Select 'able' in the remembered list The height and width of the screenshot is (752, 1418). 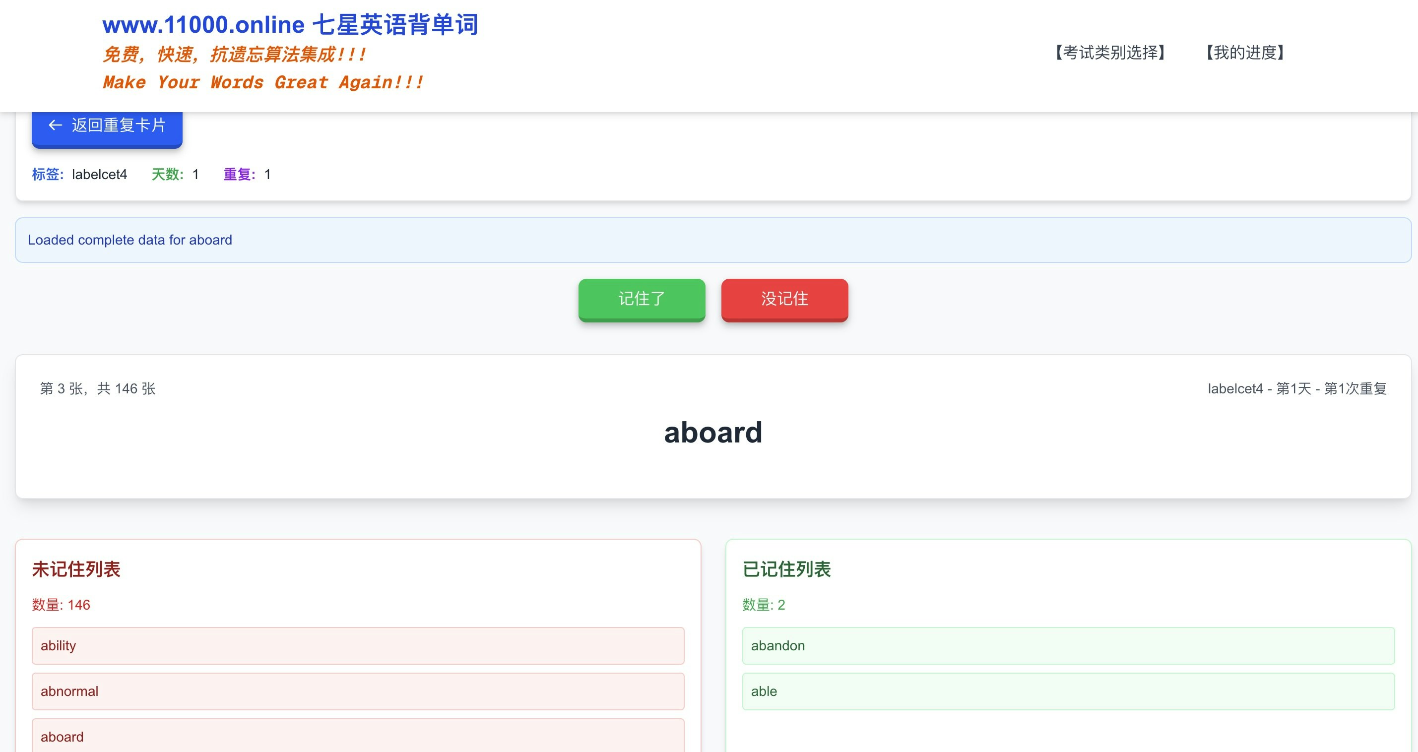[1068, 691]
